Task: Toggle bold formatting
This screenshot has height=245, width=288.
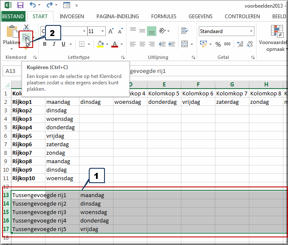Action: [x=44, y=44]
